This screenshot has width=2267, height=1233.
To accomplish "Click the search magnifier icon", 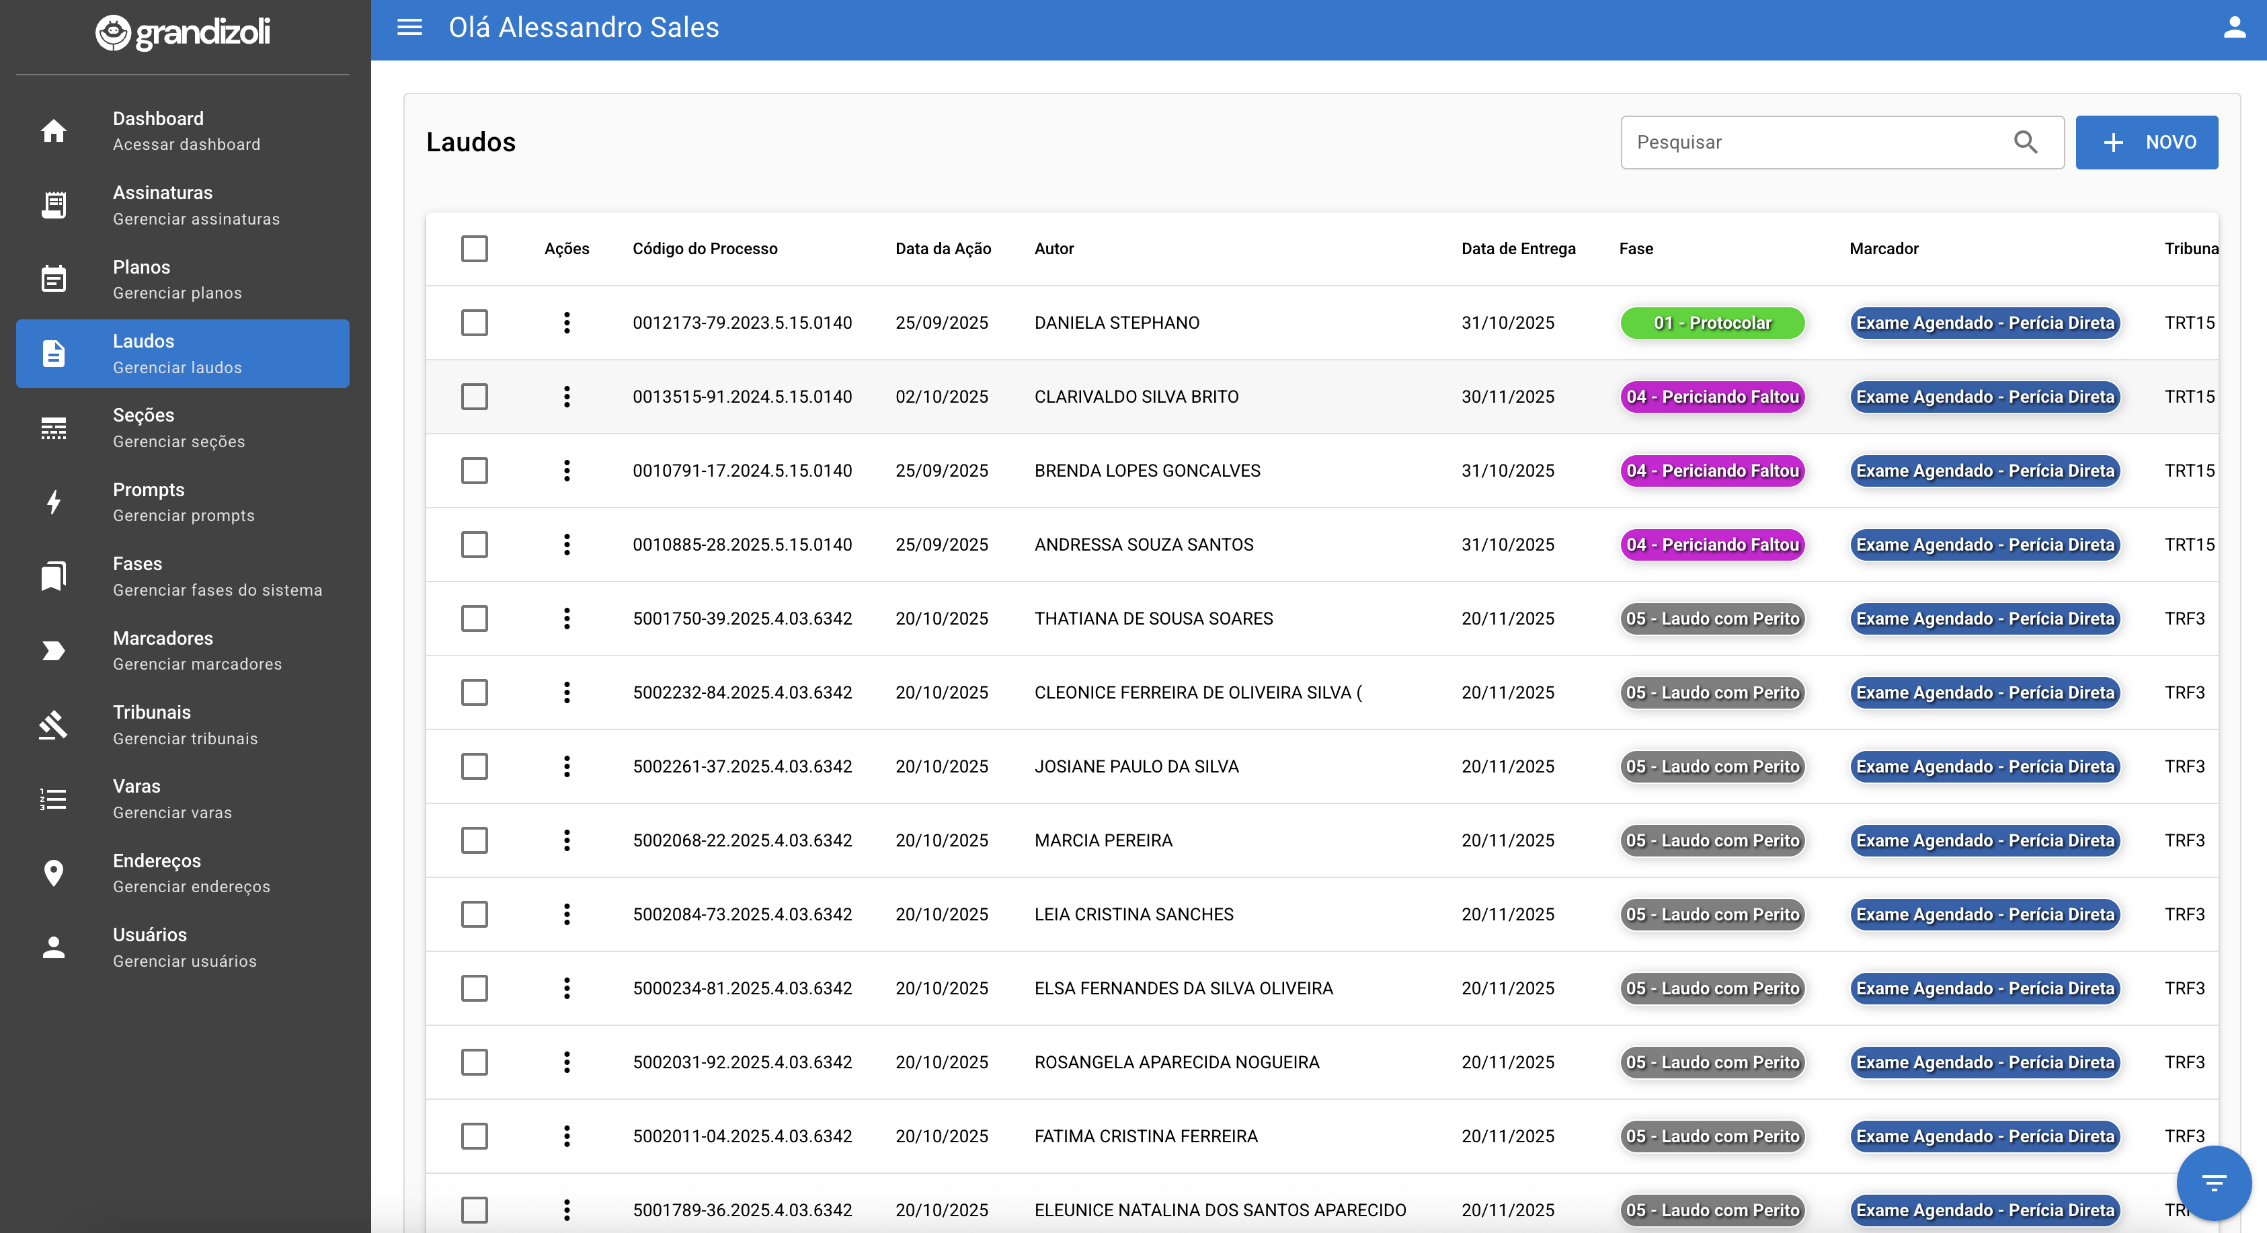I will (2025, 142).
